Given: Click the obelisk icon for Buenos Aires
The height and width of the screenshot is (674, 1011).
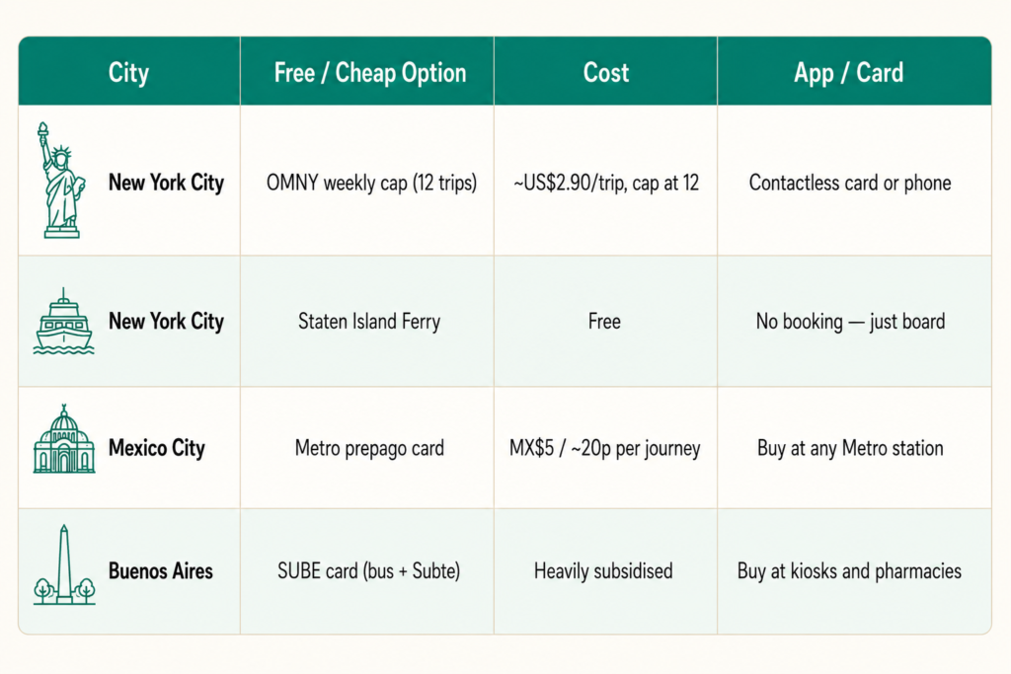Looking at the screenshot, I should [x=64, y=565].
